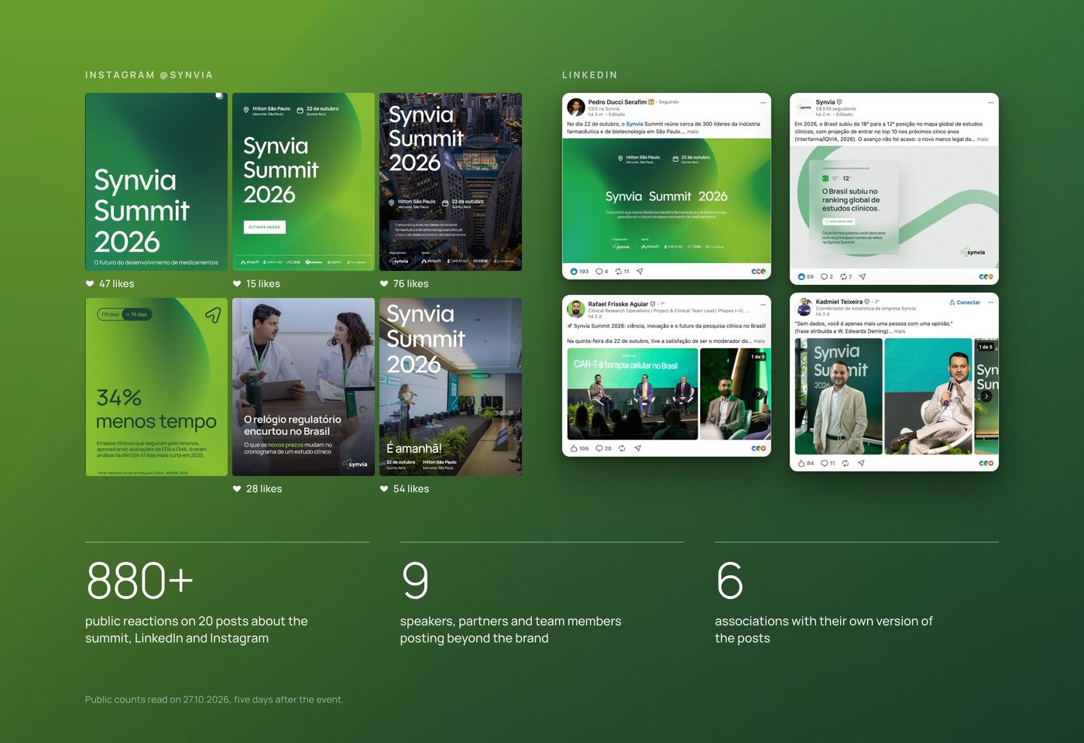Open the blue Synvia link in Pedro's post
The image size is (1084, 743).
click(x=634, y=124)
